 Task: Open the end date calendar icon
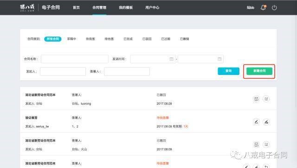click(x=220, y=59)
